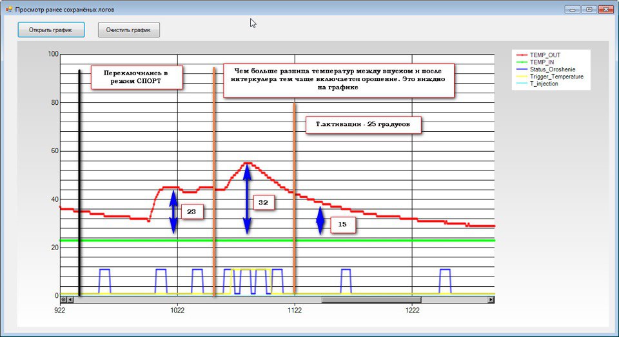Click the 'Переключились в режим СПОРТ' annotation
Screen dimensions: 619x337
[136, 78]
